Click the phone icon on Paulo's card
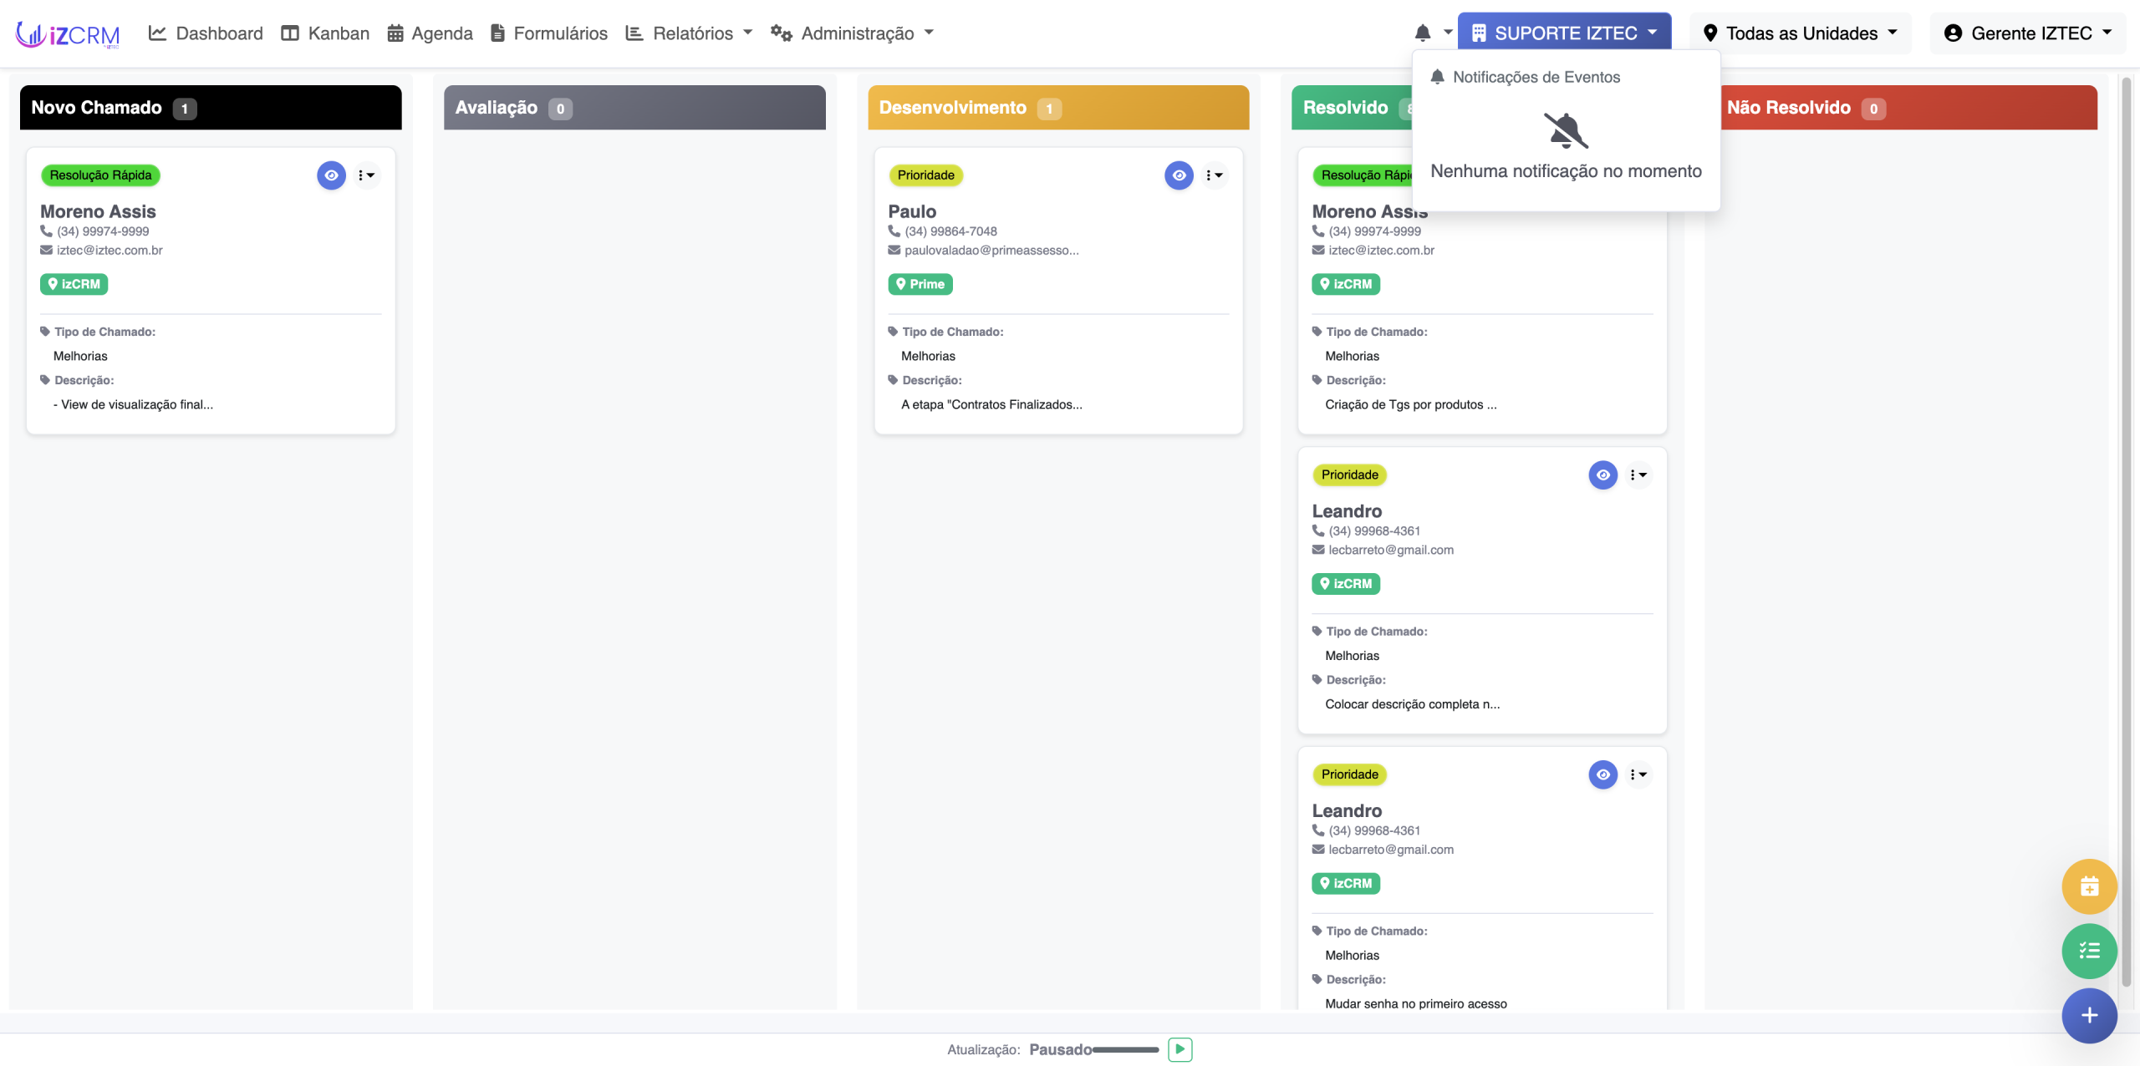The height and width of the screenshot is (1066, 2140). tap(894, 231)
